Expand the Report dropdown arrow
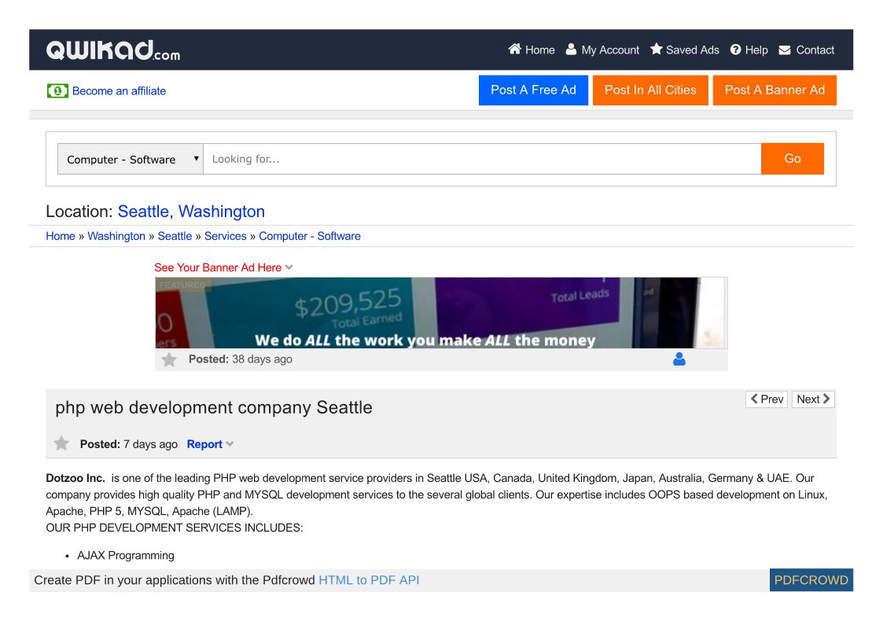This screenshot has height=625, width=883. click(230, 444)
